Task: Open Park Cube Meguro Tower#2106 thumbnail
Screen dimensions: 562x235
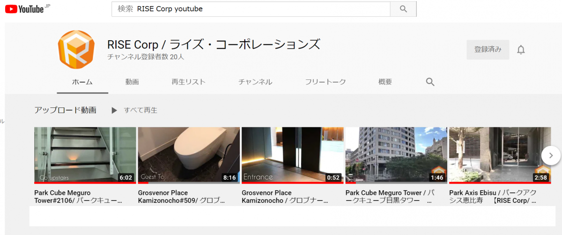Action: pyautogui.click(x=85, y=155)
